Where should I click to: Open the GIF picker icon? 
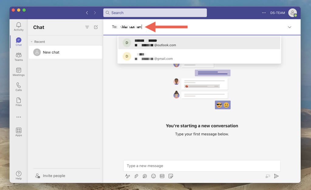(162, 176)
